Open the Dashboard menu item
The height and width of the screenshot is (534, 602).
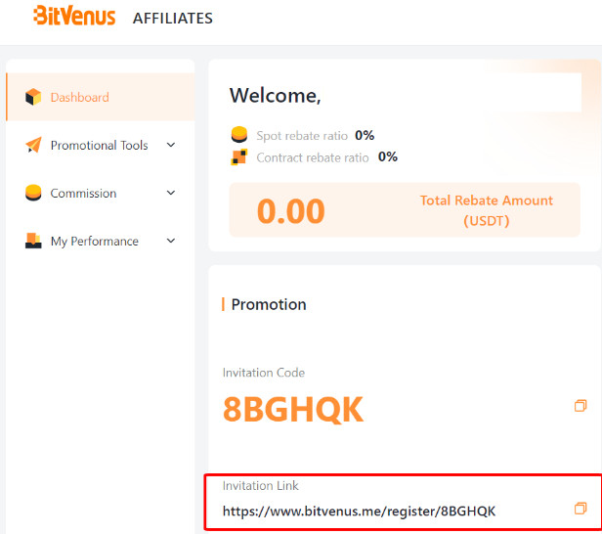pyautogui.click(x=80, y=97)
